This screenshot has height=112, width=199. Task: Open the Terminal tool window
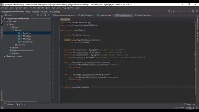click(9, 105)
